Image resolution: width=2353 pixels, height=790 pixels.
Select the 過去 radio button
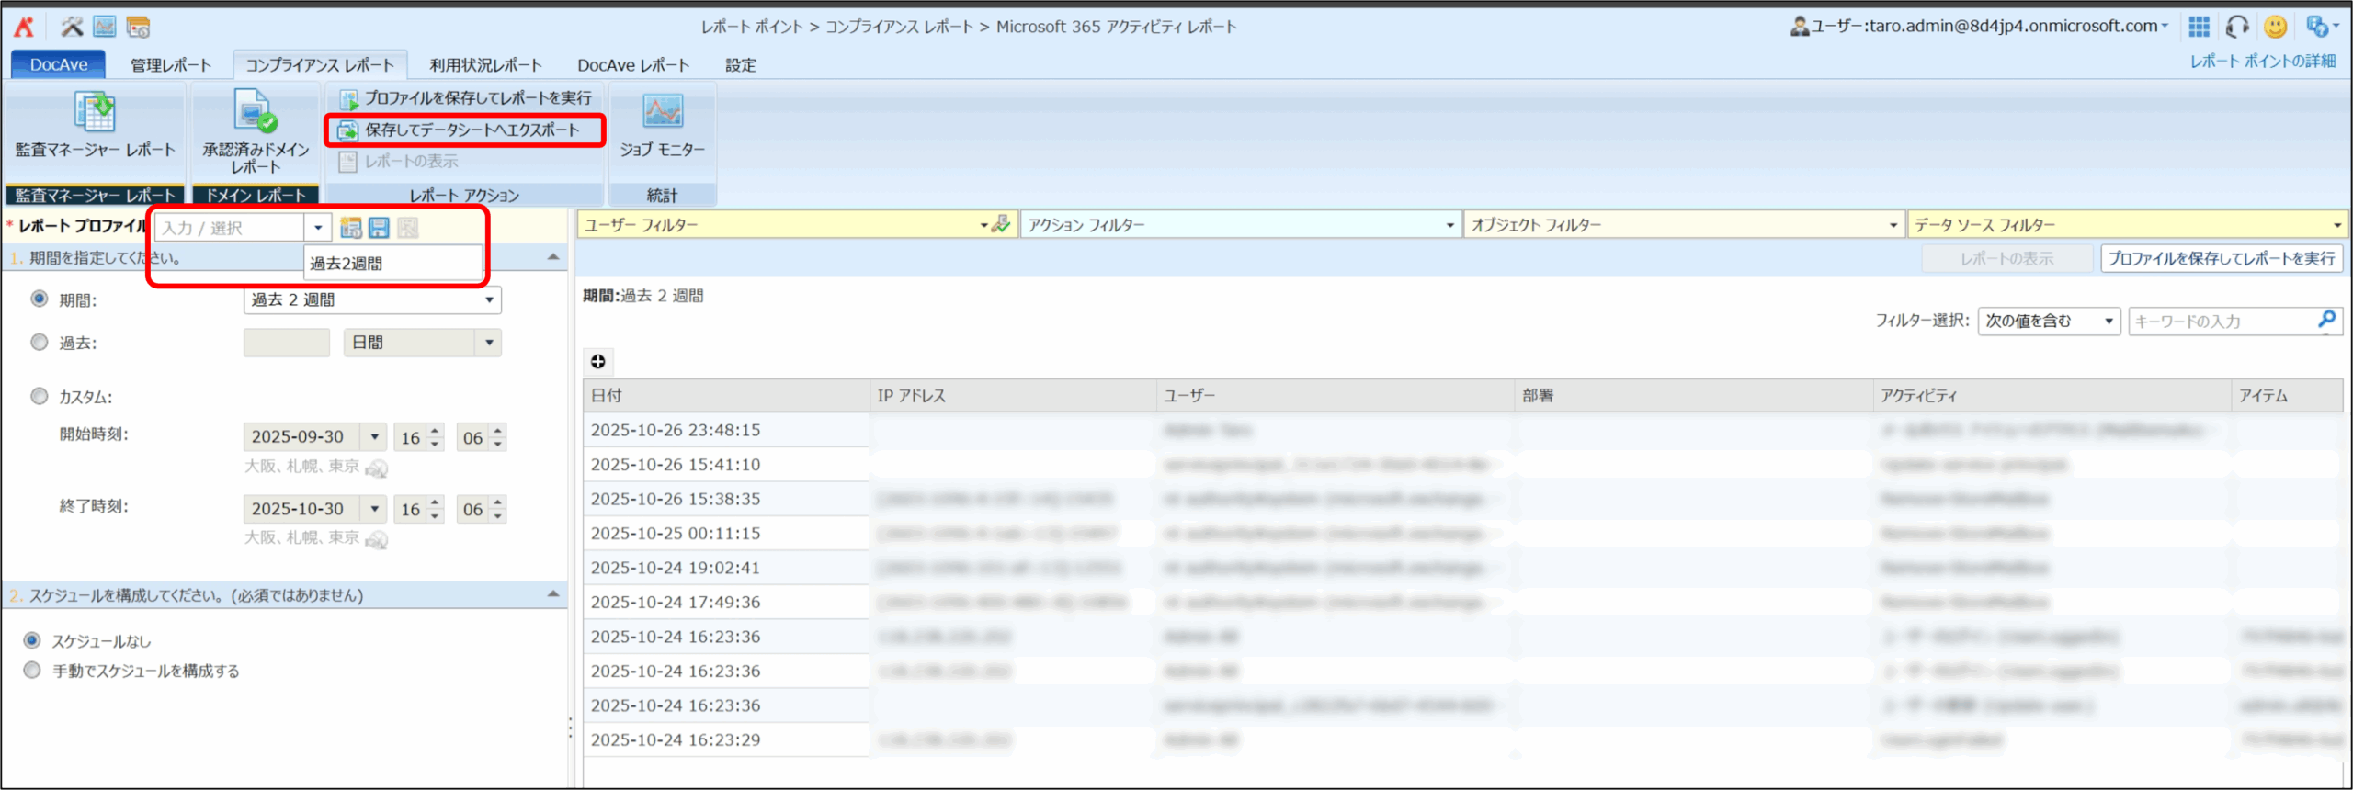pos(40,342)
